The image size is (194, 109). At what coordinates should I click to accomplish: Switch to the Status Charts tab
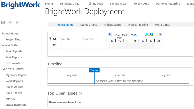coord(88,25)
